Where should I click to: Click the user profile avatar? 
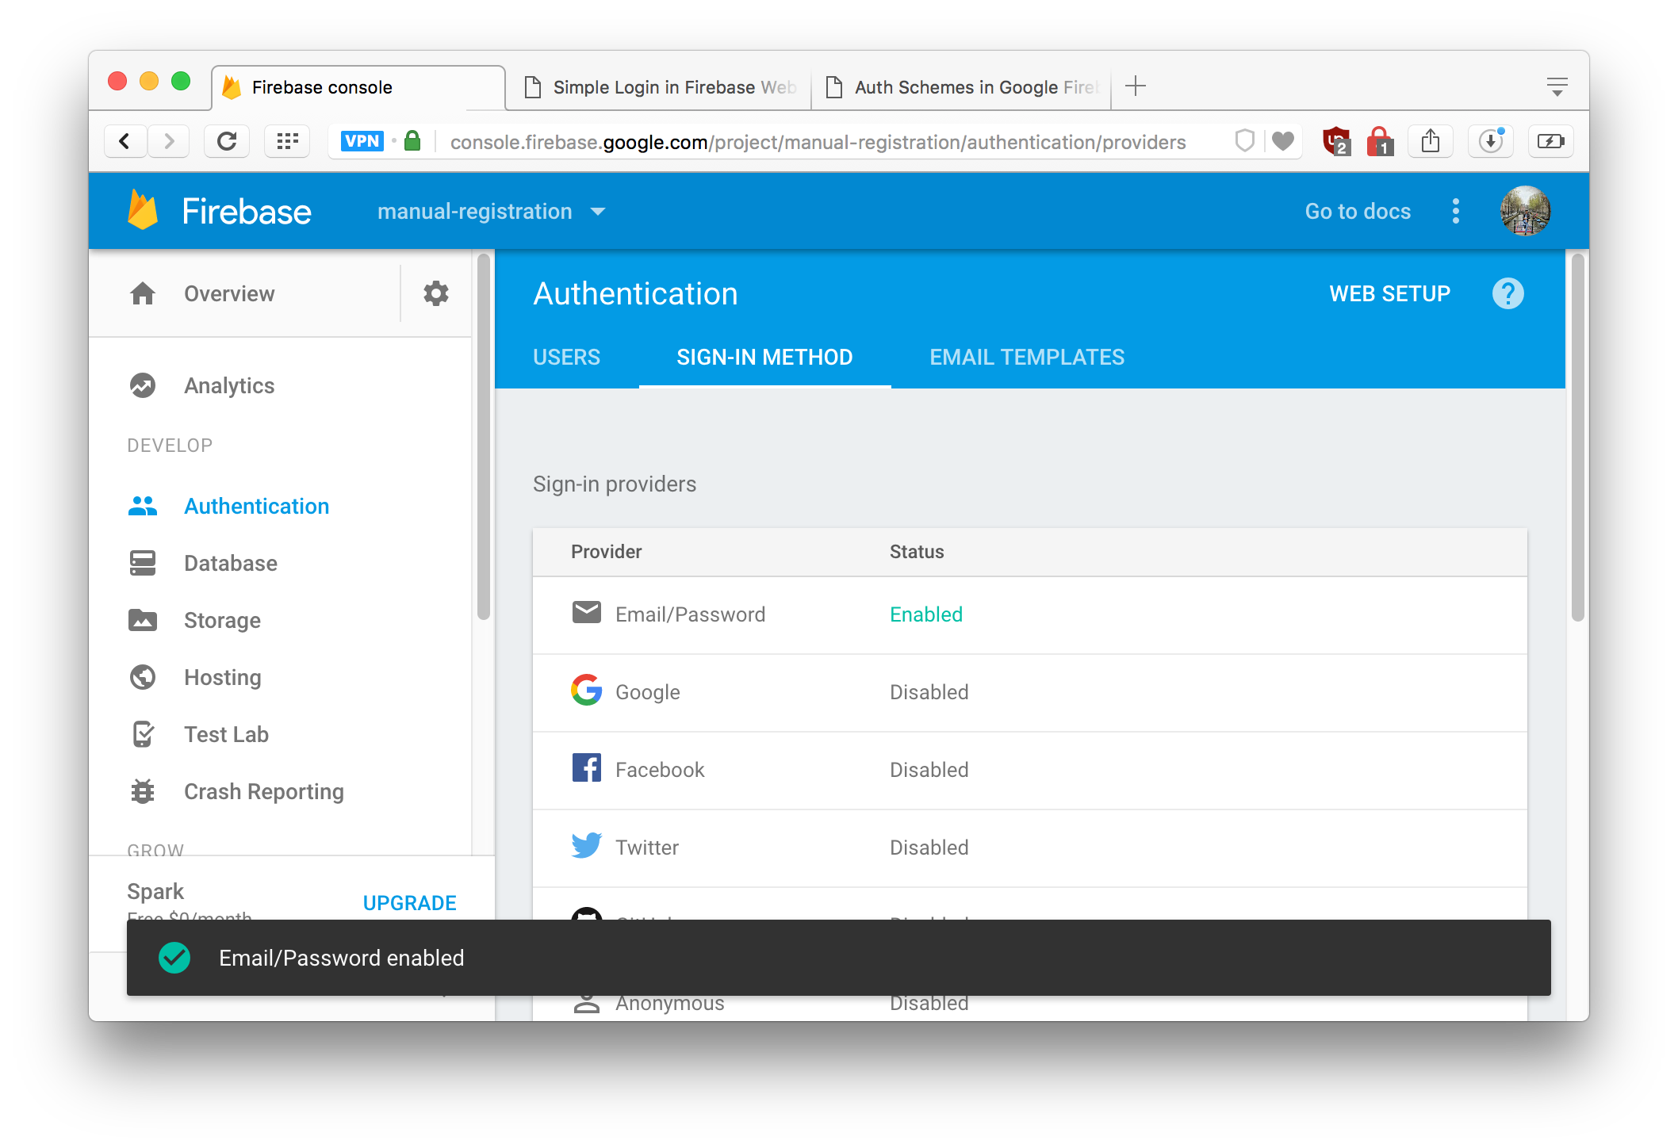coord(1525,211)
